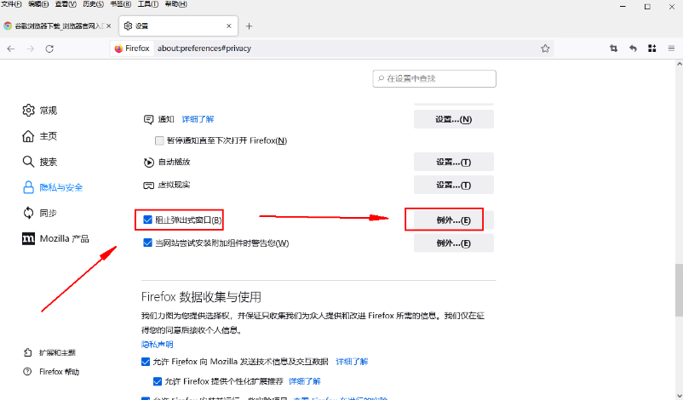The image size is (683, 400).
Task: Open 详细了解 link for technical data sharing
Action: pos(352,362)
